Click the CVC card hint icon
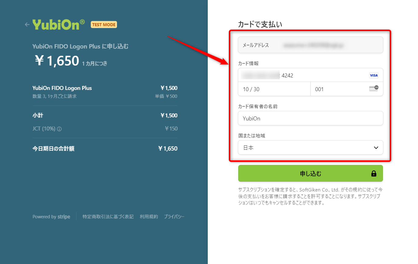The height and width of the screenshot is (264, 418). coord(374,89)
